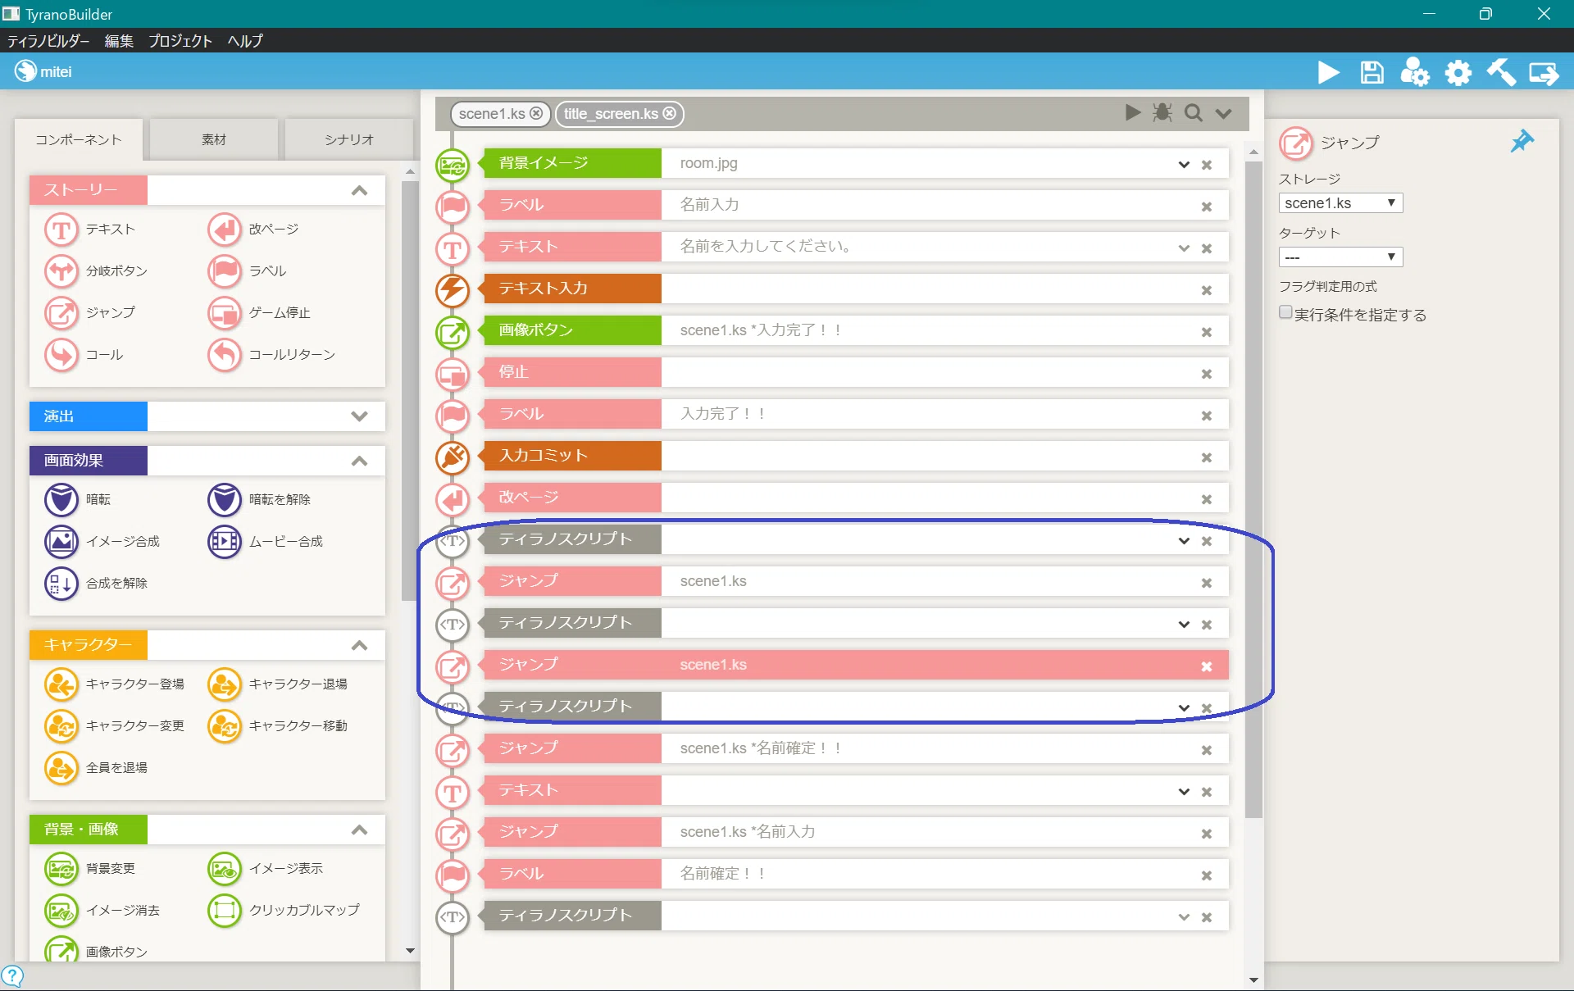Viewport: 1574px width, 991px height.
Task: Delete the highlighted ジャンプ scene1.ks row
Action: pyautogui.click(x=1206, y=666)
